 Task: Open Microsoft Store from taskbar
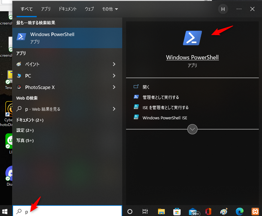[x=177, y=212]
